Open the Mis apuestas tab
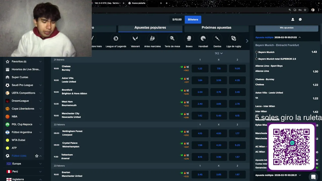The height and width of the screenshot is (181, 322). pos(287,28)
